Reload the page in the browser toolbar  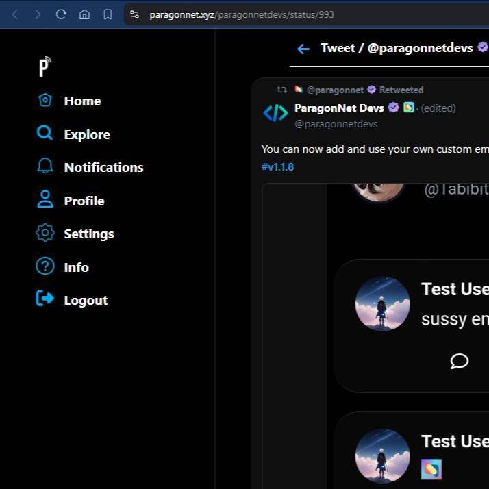(61, 14)
